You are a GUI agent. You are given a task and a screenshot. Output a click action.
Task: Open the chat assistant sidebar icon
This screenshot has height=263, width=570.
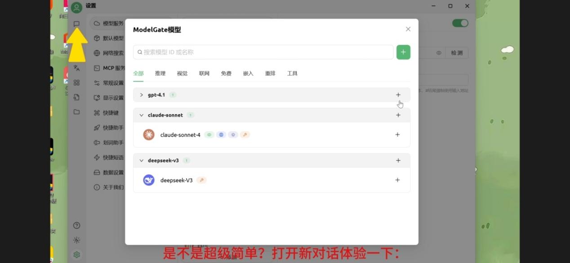coord(76,24)
